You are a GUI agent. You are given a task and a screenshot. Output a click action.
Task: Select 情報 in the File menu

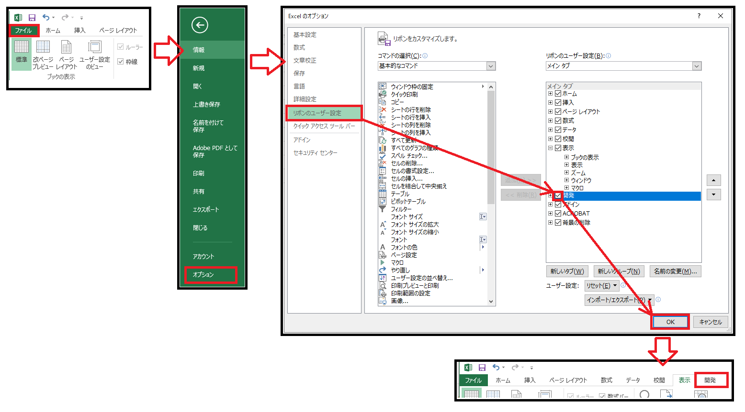212,50
